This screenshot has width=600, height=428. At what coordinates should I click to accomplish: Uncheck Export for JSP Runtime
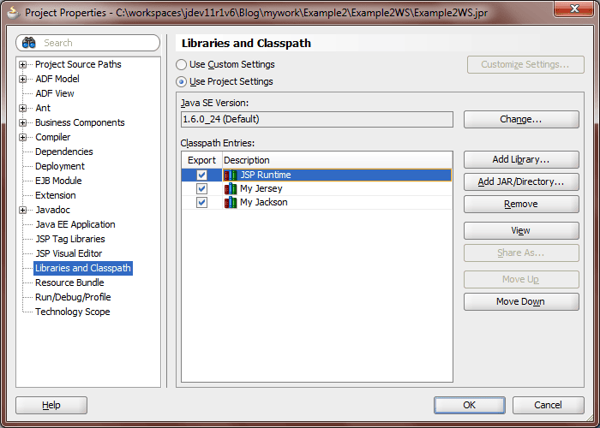tap(201, 175)
